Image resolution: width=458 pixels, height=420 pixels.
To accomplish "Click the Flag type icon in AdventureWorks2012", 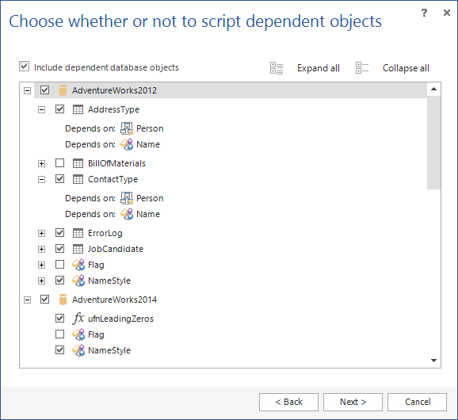I will 78,265.
